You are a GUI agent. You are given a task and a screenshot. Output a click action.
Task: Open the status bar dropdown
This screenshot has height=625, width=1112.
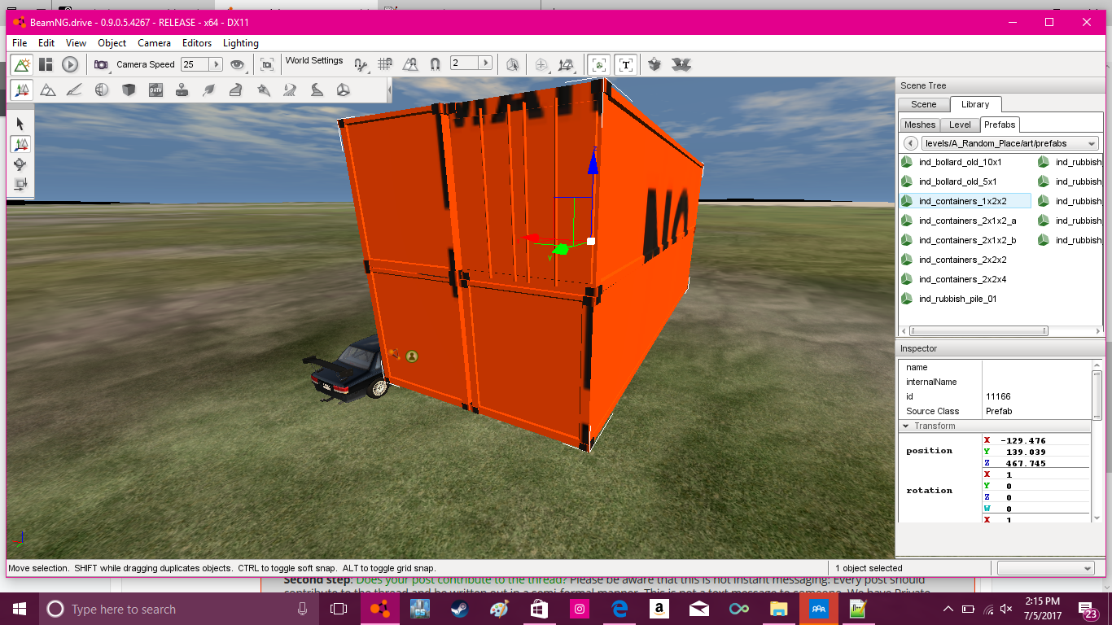[x=1046, y=568]
